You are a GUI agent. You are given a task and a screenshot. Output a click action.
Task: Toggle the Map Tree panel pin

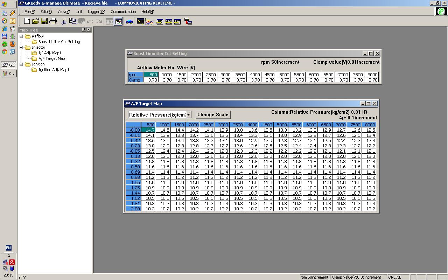tap(84, 30)
